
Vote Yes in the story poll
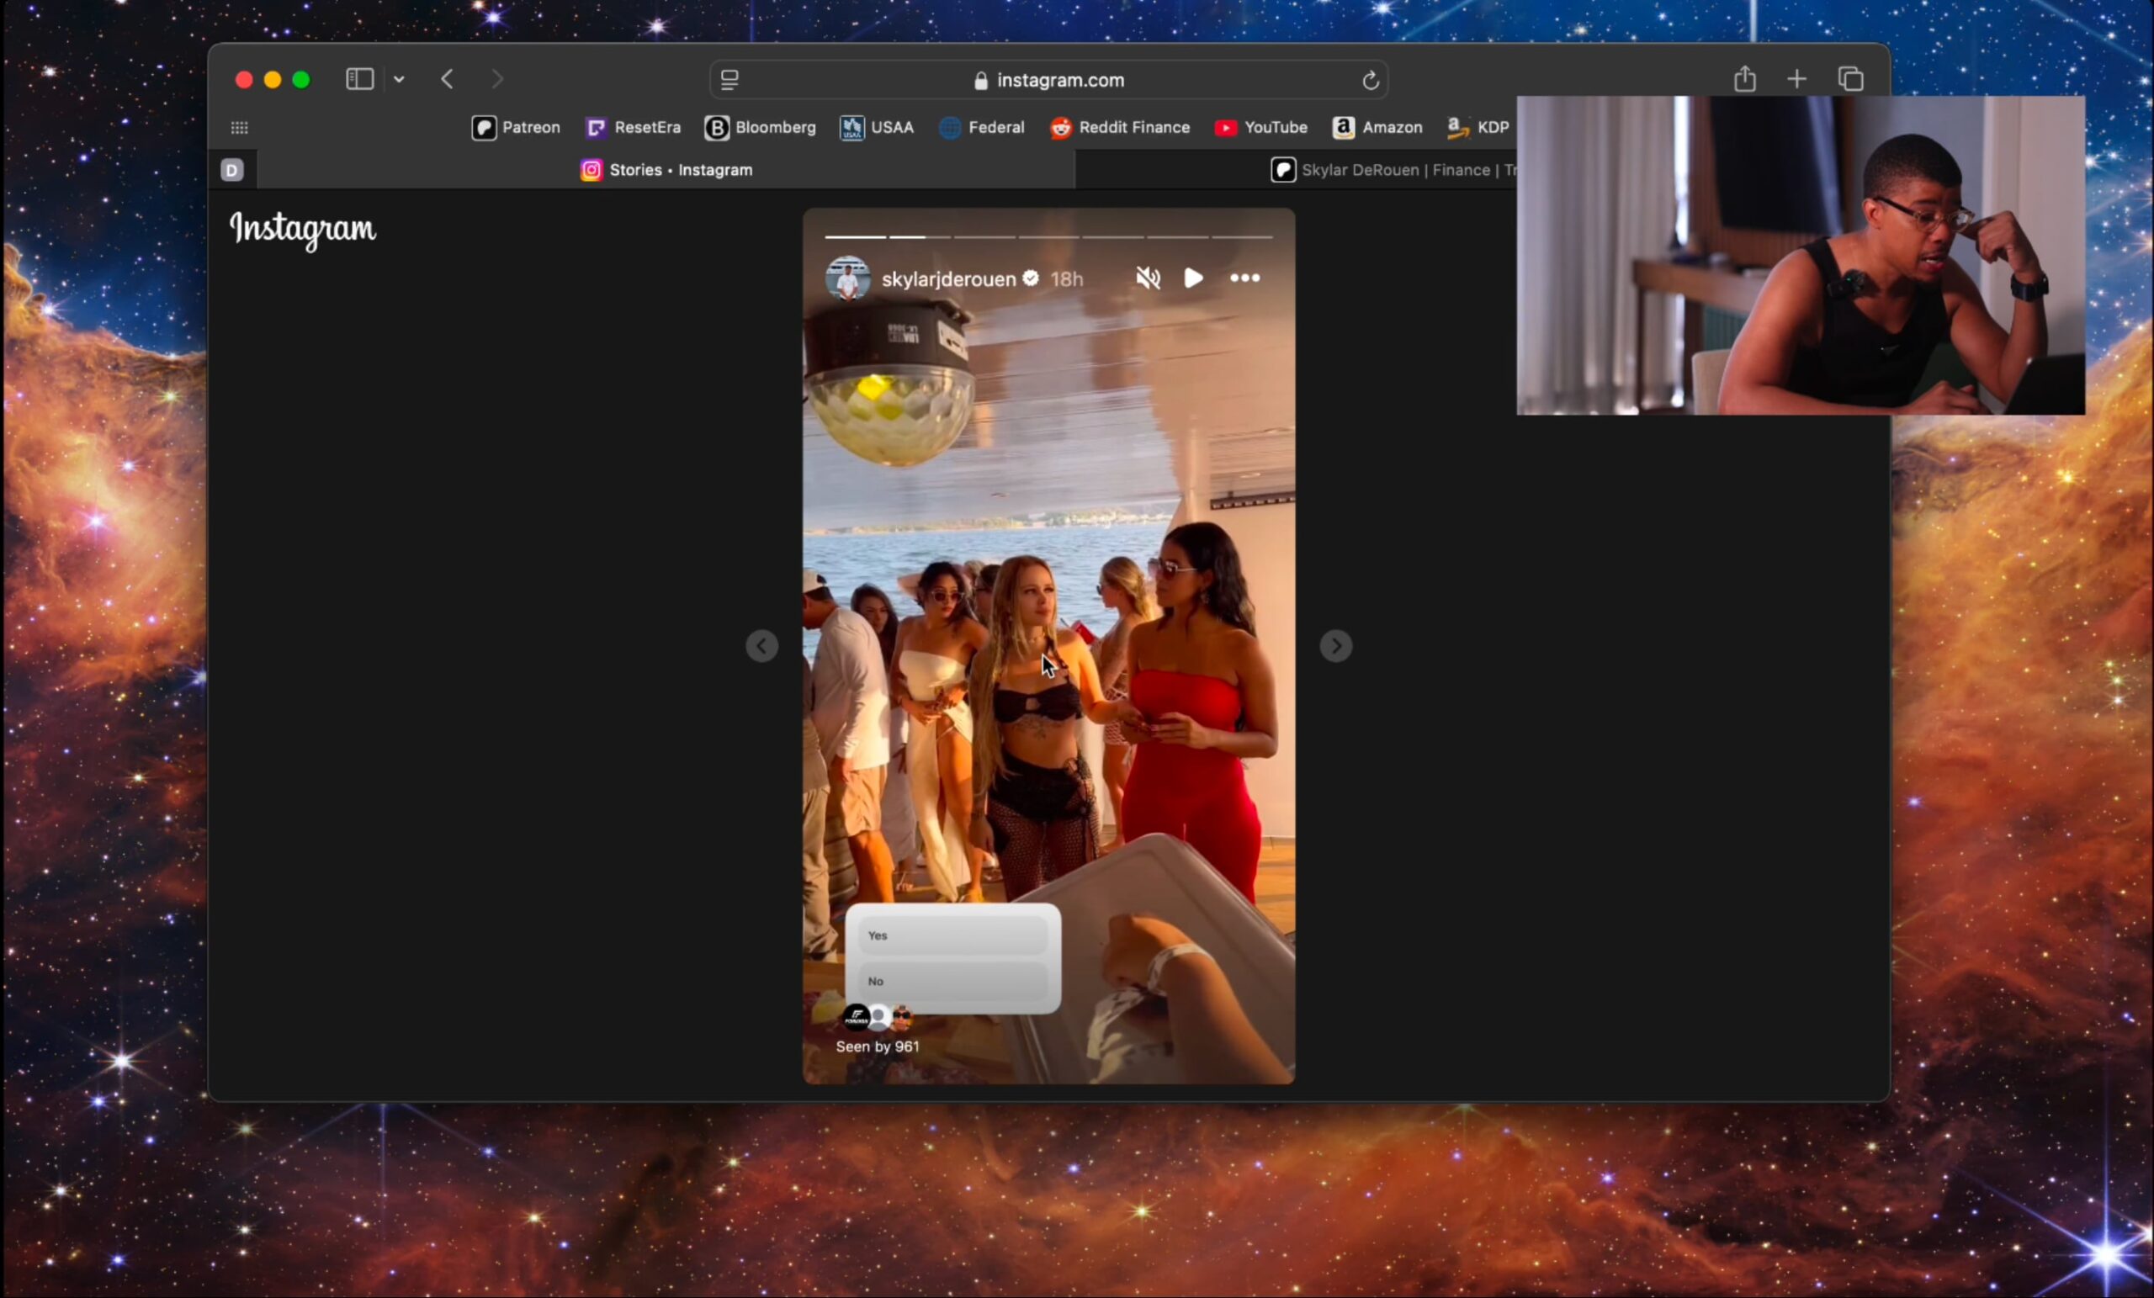tap(952, 935)
